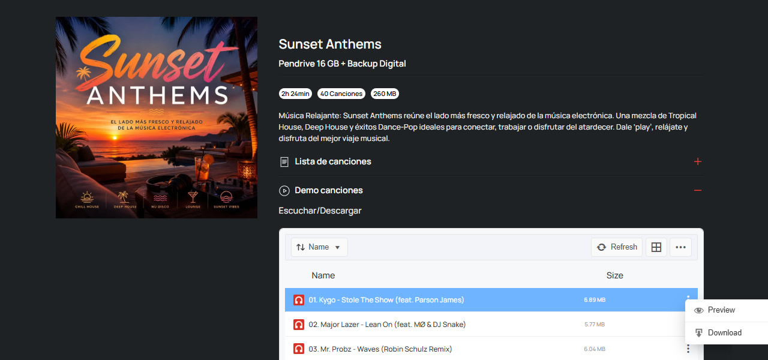
Task: Open the three-dot more options toolbar button
Action: [680, 247]
